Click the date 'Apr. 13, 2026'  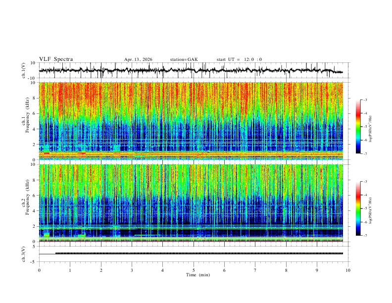pyautogui.click(x=138, y=59)
